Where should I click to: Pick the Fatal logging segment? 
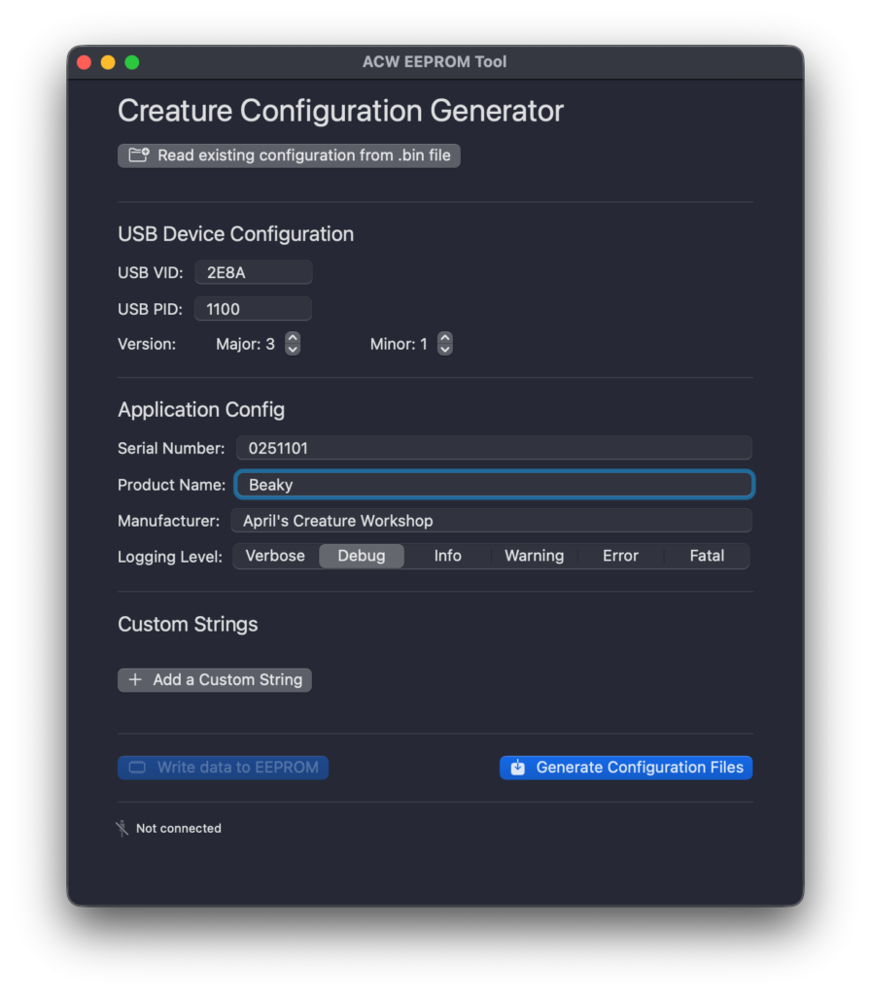click(x=707, y=556)
